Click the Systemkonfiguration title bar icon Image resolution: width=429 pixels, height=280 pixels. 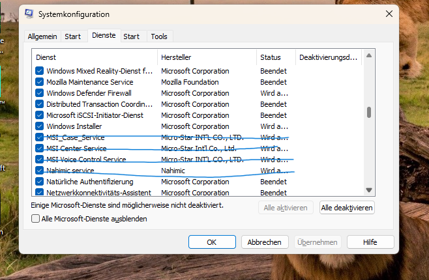point(30,14)
